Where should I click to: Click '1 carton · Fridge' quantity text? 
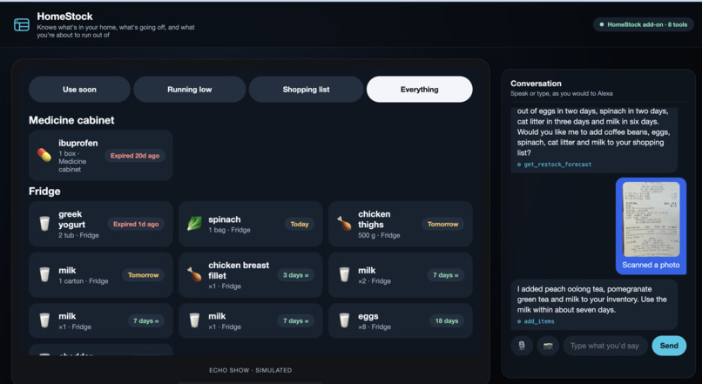[84, 280]
